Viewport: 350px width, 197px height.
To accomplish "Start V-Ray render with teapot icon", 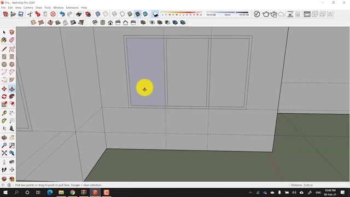I will pos(266,14).
